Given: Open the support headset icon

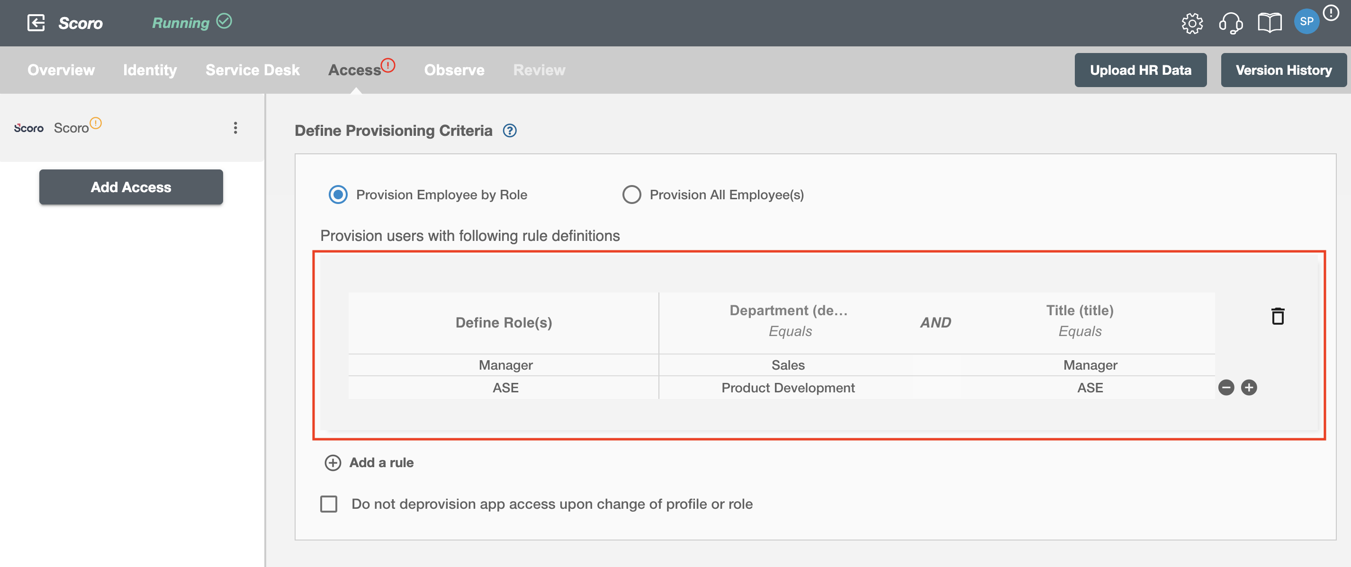Looking at the screenshot, I should (x=1230, y=23).
